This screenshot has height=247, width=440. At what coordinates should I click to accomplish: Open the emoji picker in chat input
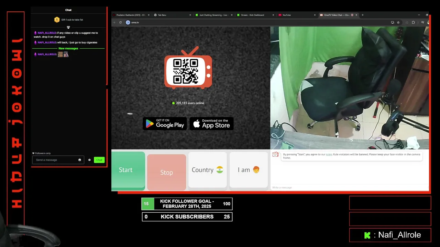tap(80, 160)
